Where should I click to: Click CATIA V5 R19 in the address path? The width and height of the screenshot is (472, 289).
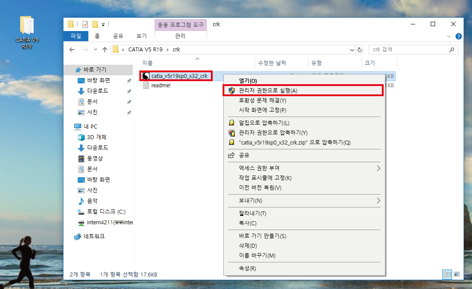tap(145, 50)
